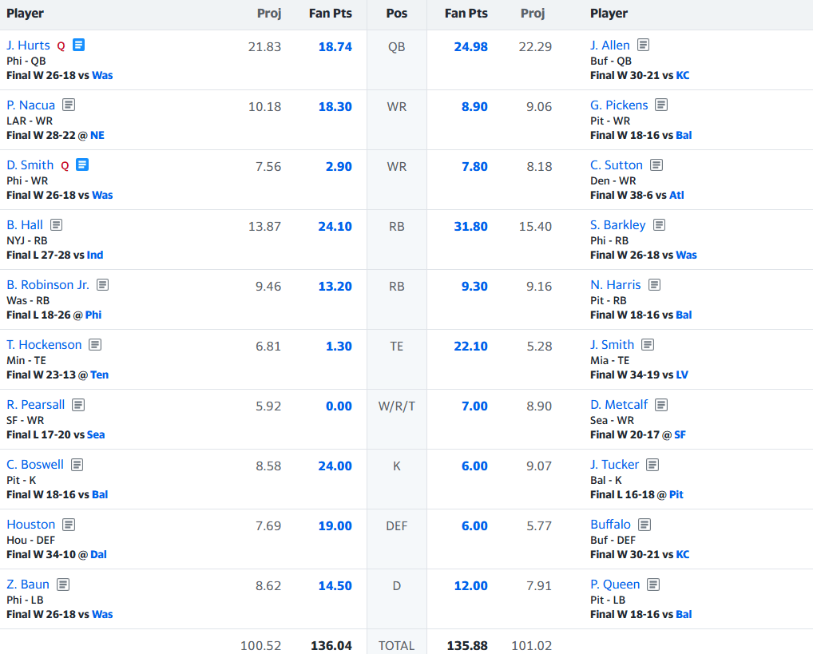Image resolution: width=813 pixels, height=654 pixels.
Task: Click B. Robinson Jr. name link
Action: (48, 285)
